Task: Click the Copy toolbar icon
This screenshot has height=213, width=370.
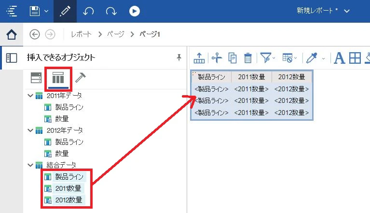Action: (x=233, y=58)
